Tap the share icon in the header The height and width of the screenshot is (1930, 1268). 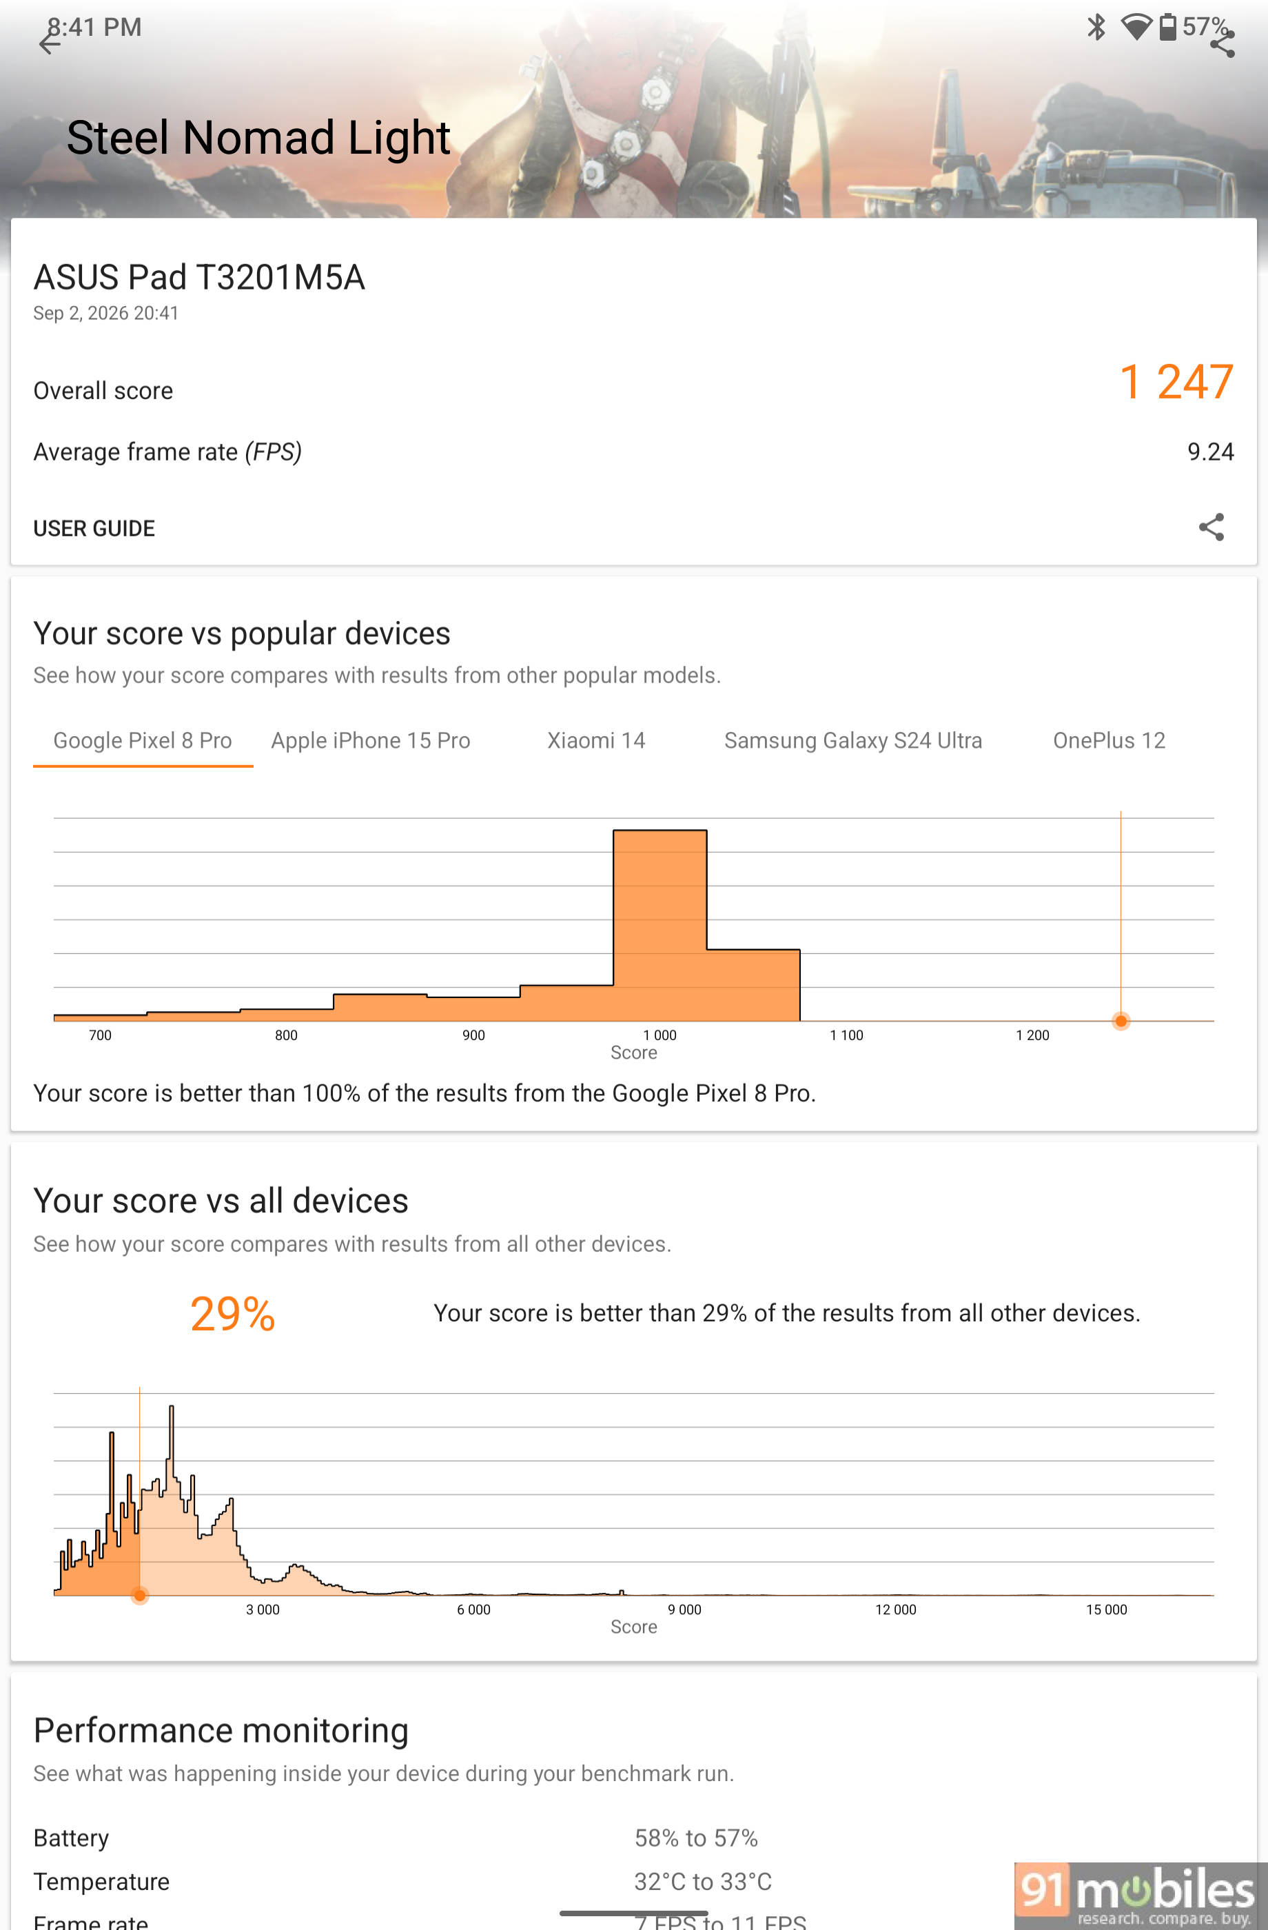coord(1222,43)
